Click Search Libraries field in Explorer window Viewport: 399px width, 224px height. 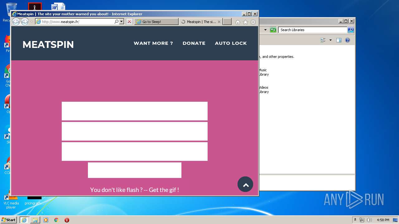(x=313, y=30)
